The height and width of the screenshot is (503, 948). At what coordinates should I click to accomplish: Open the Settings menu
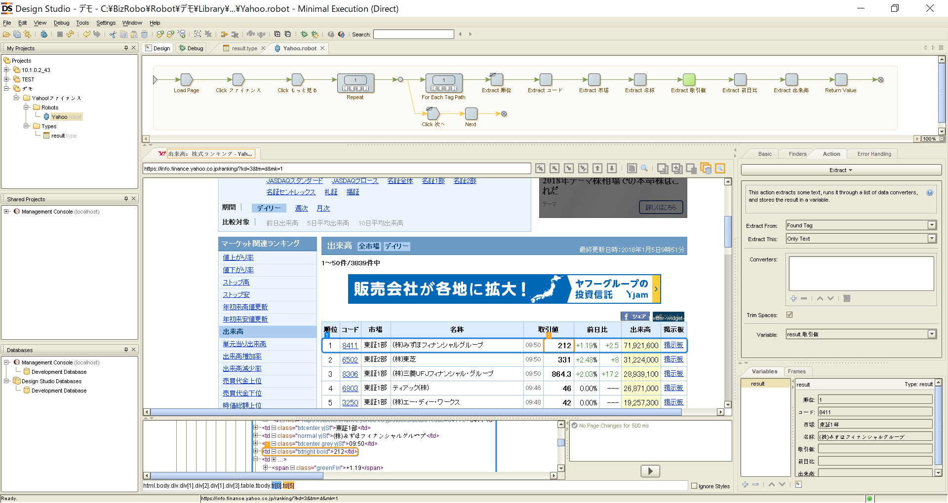click(106, 23)
